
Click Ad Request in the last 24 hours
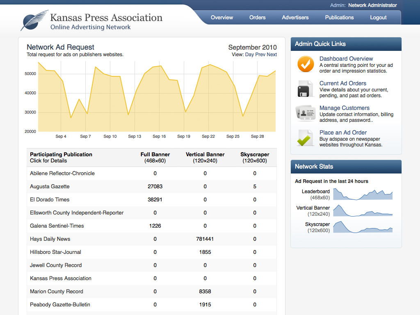tap(331, 181)
